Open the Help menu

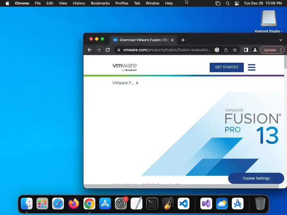coord(169,3)
